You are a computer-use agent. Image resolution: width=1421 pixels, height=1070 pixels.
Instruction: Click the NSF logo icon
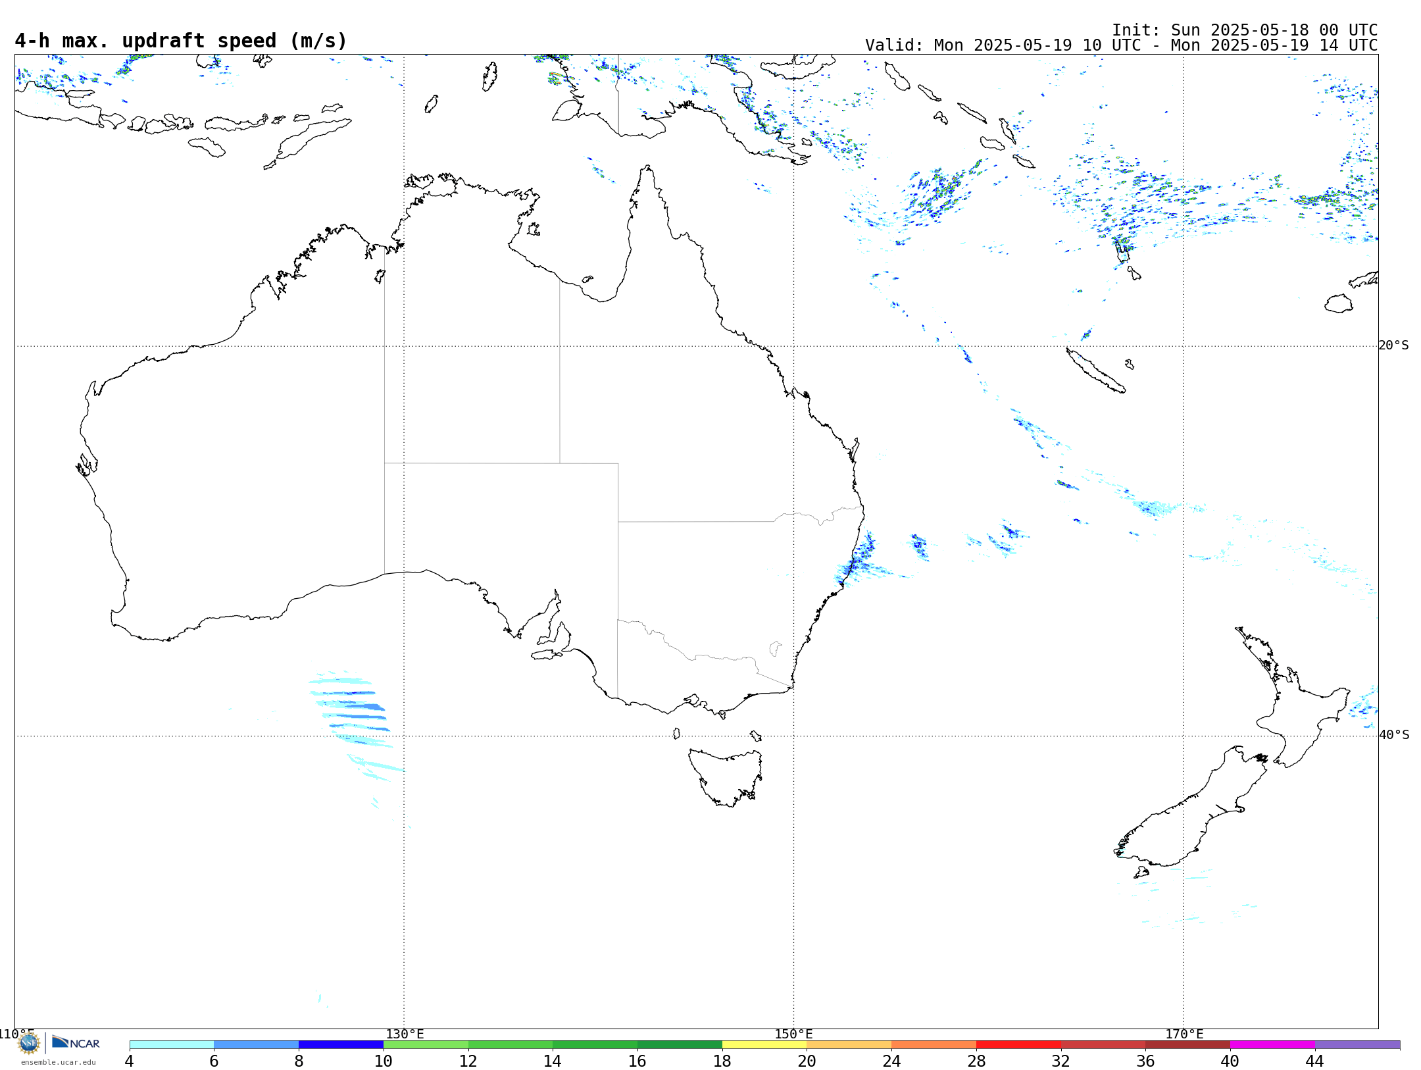click(28, 1043)
